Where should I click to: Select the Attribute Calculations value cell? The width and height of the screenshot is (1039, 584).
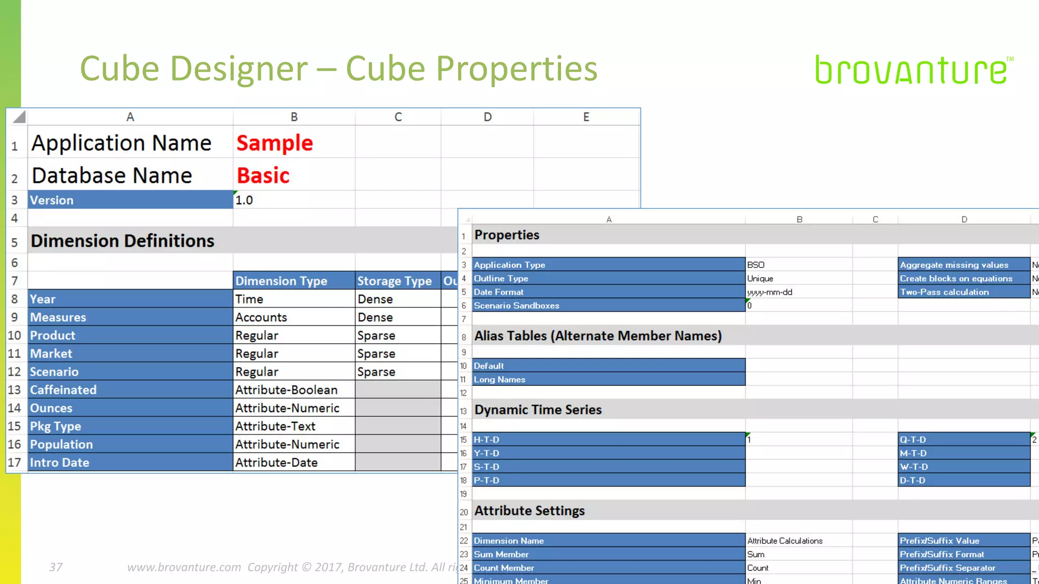(x=798, y=541)
